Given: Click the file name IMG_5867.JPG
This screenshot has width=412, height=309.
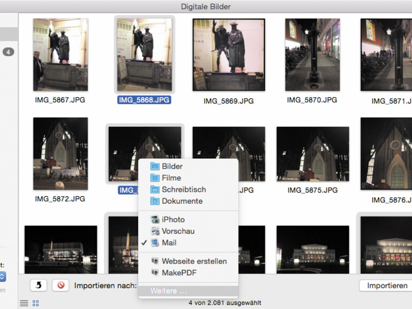Looking at the screenshot, I should 60,100.
